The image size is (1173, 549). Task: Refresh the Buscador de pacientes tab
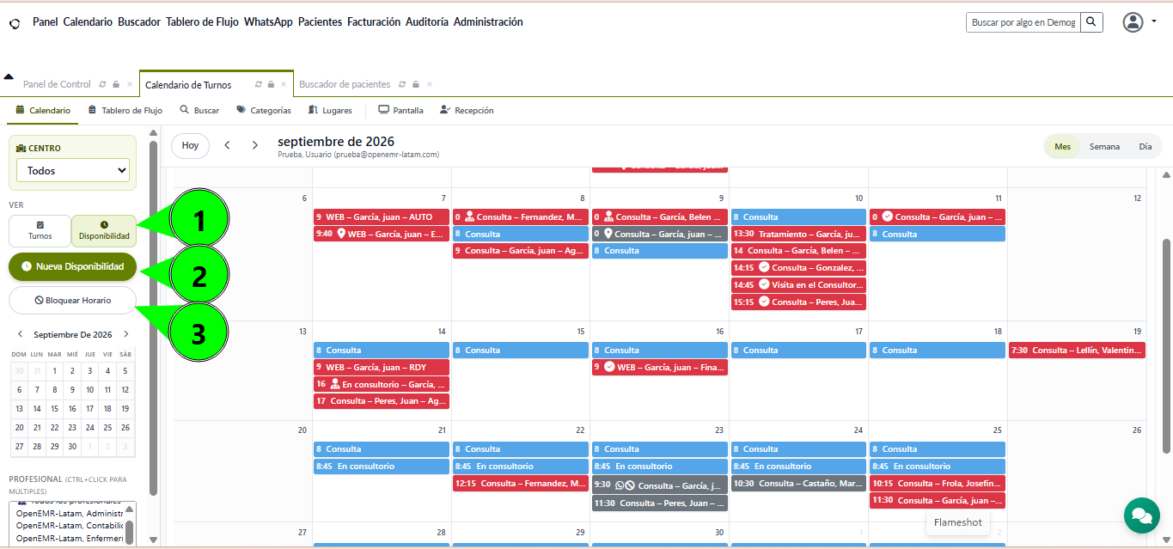tap(403, 85)
